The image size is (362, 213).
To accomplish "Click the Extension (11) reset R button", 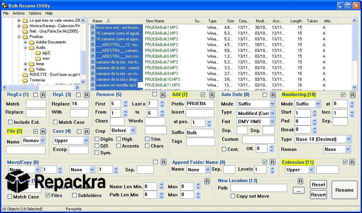I will [352, 162].
